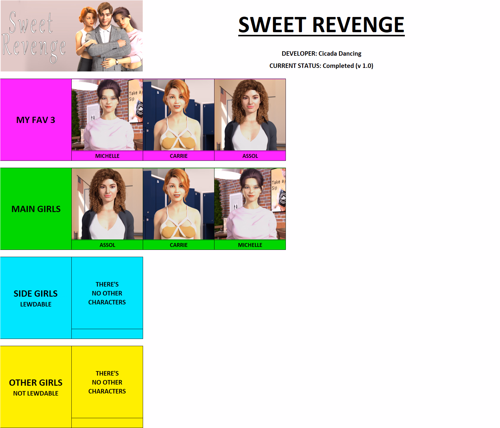The image size is (500, 428).
Task: Click the green MAIN GIRLS header cell
Action: (36, 209)
